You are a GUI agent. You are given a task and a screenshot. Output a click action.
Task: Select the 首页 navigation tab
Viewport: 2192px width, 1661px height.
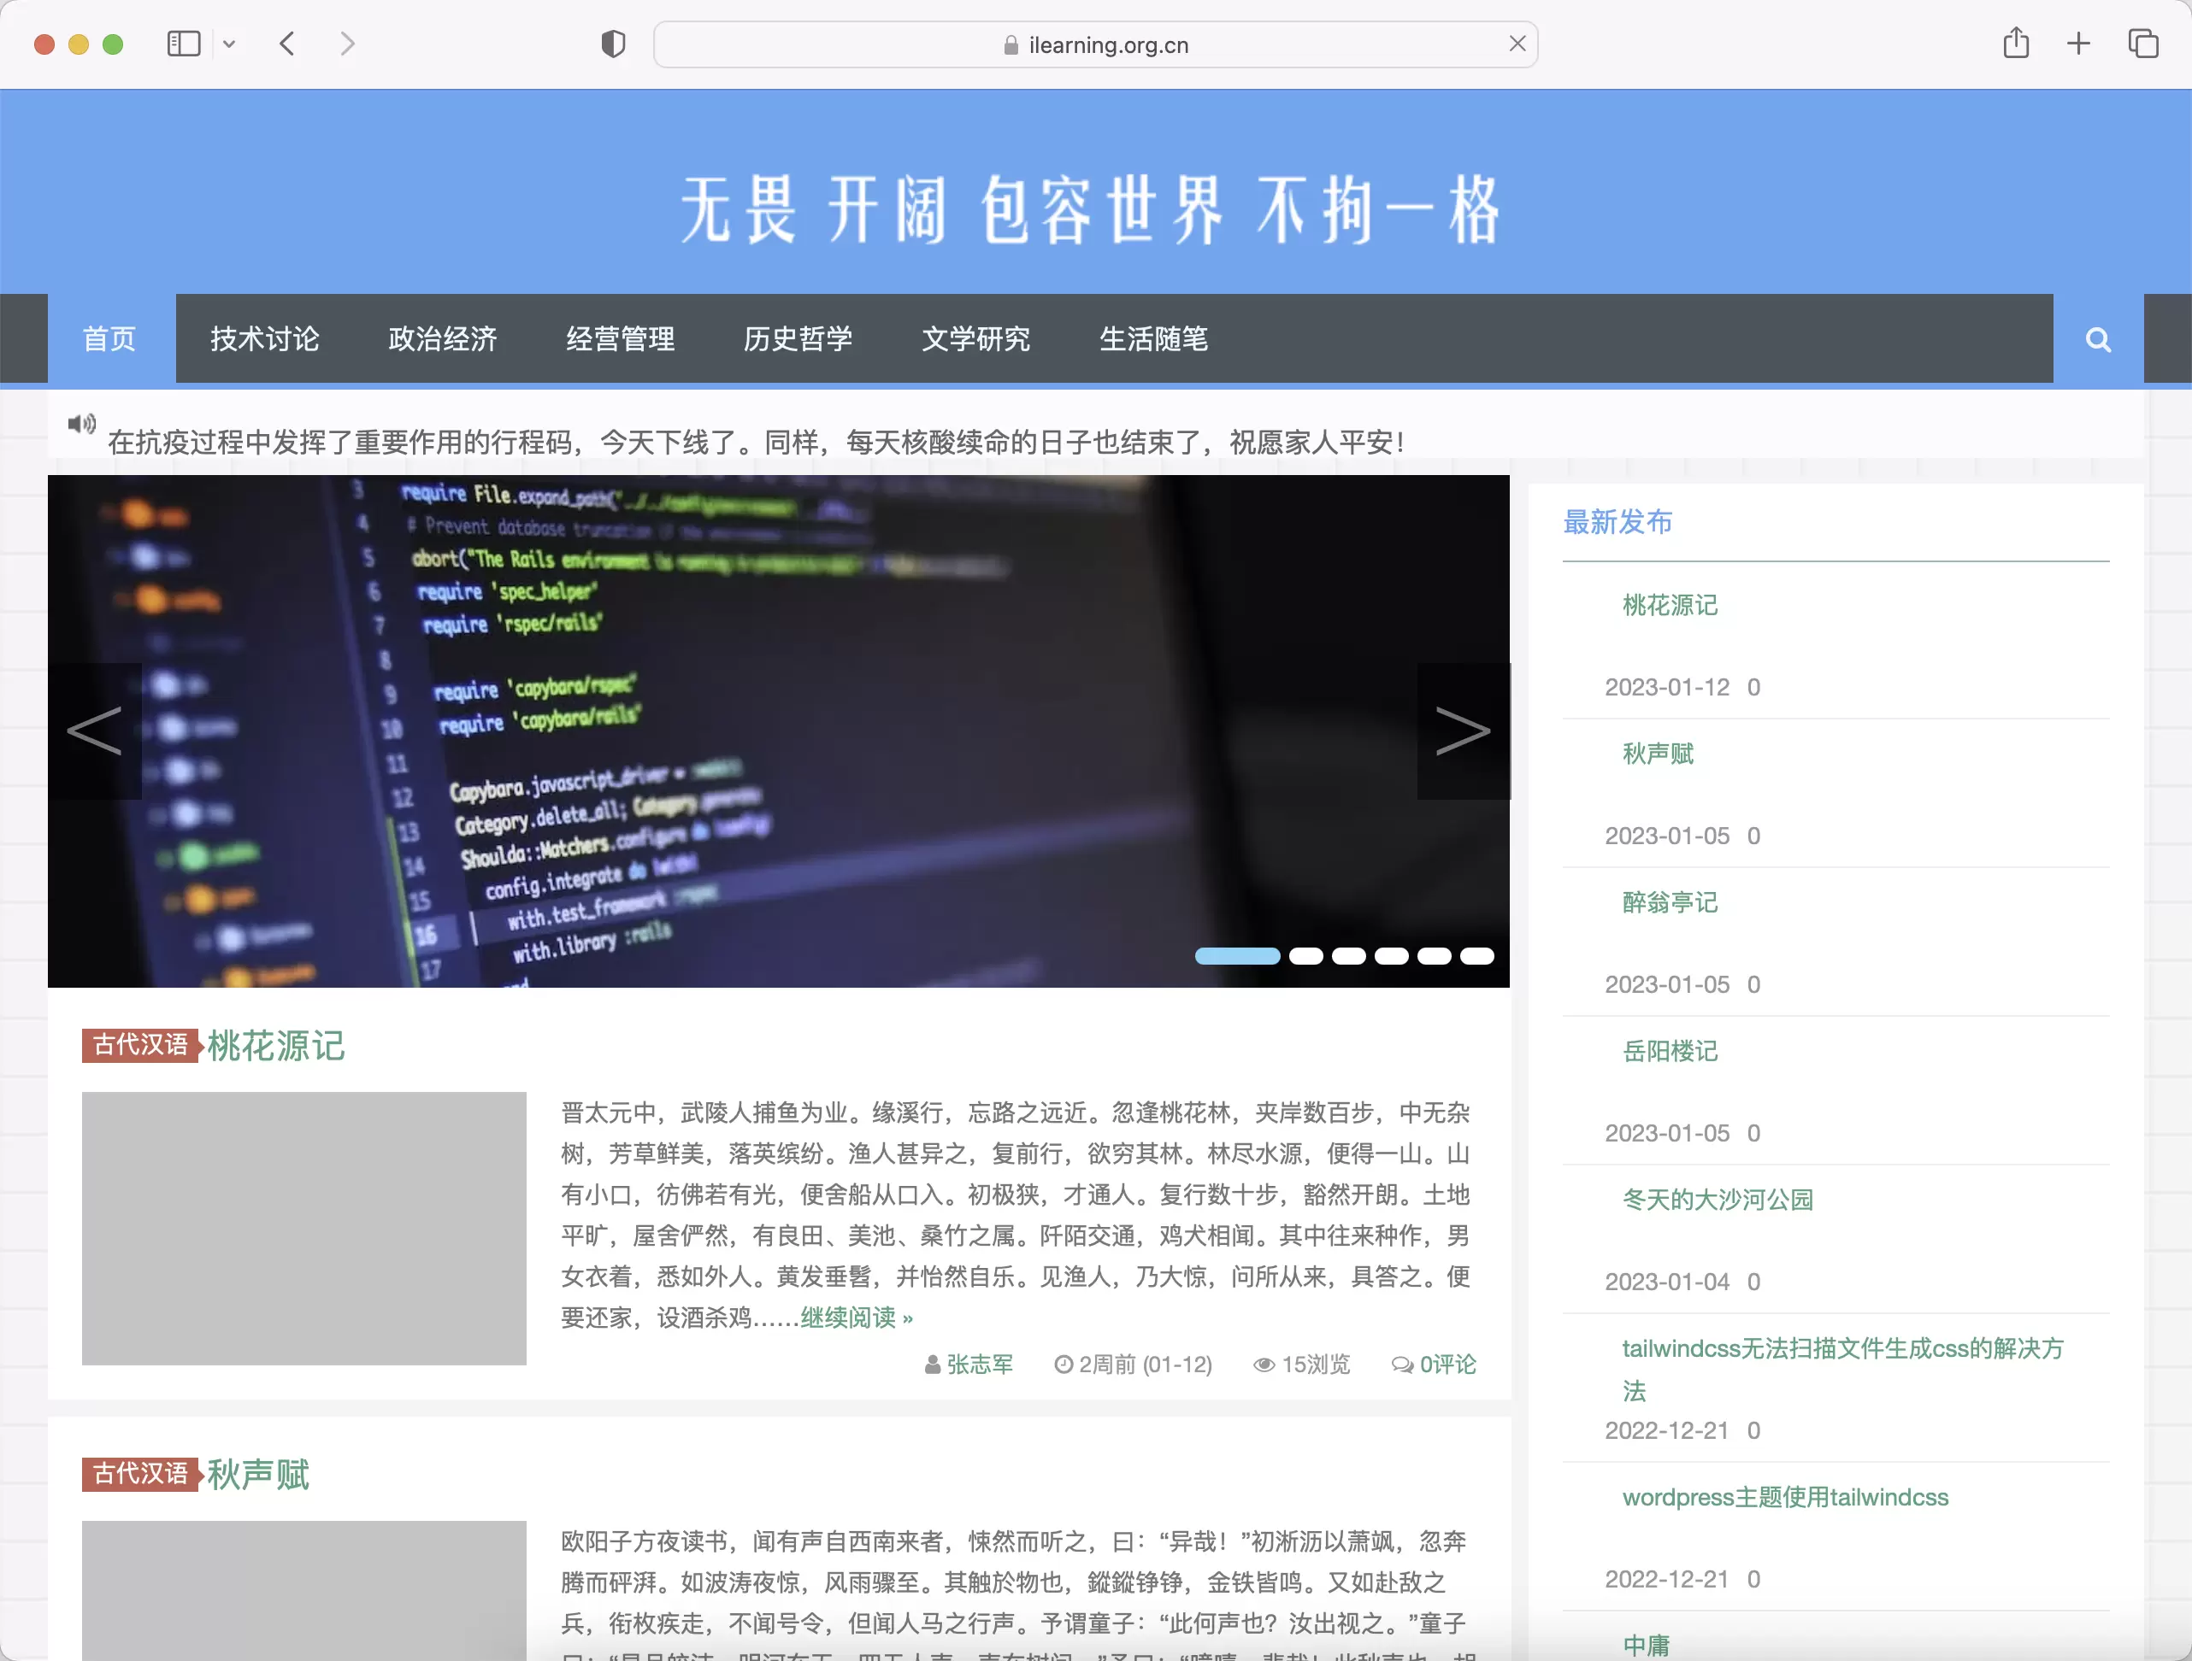[x=109, y=338]
